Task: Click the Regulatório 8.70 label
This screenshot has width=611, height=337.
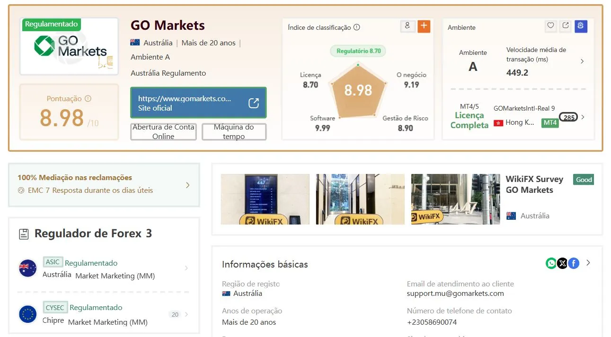Action: 358,51
